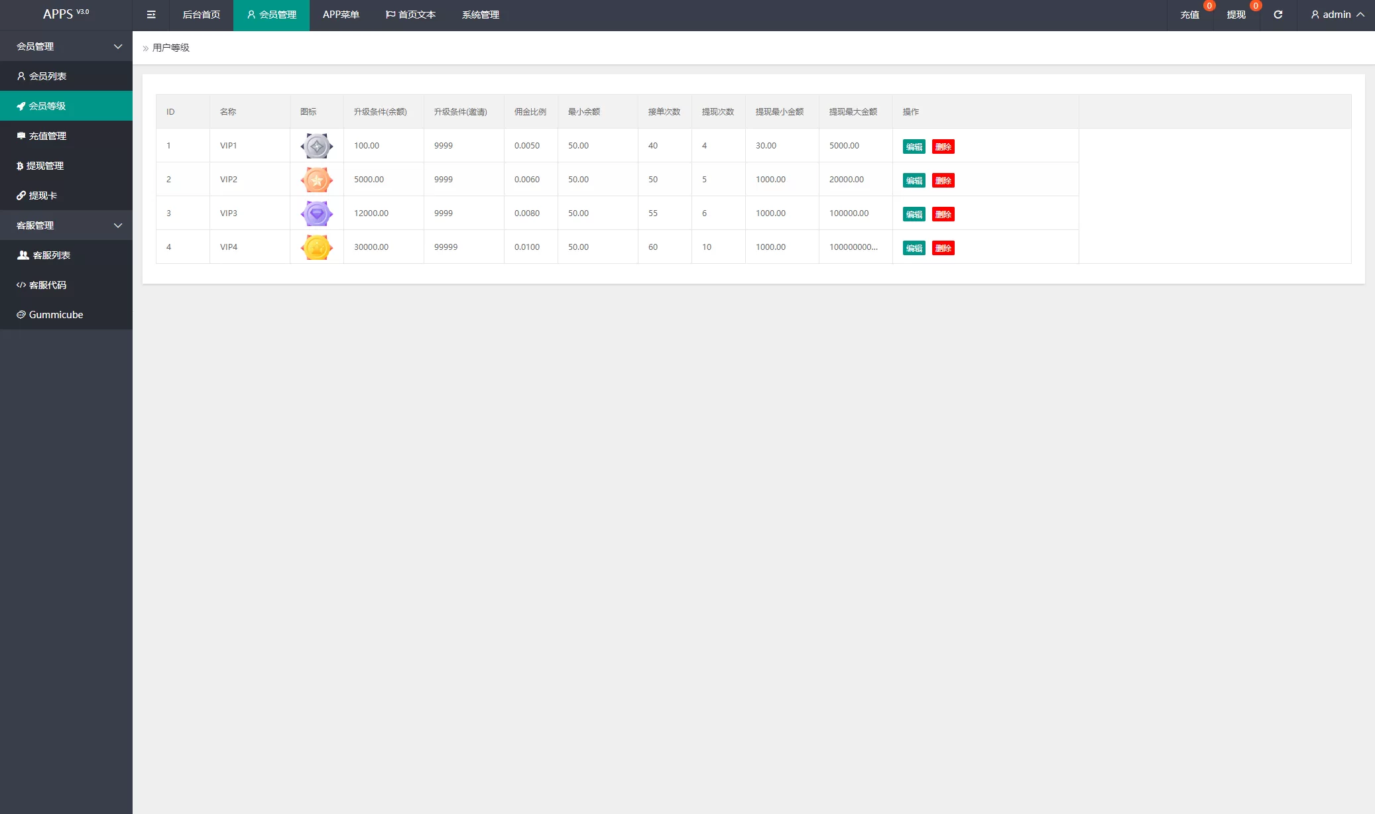The height and width of the screenshot is (814, 1375).
Task: Switch to 系统管理 top tab
Action: point(480,15)
